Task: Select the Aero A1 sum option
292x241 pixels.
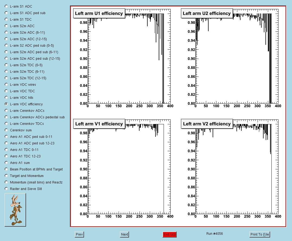Action: (x=6, y=163)
